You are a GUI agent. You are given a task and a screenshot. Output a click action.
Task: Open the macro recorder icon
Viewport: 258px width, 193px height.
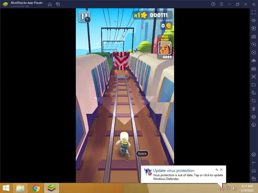253,44
